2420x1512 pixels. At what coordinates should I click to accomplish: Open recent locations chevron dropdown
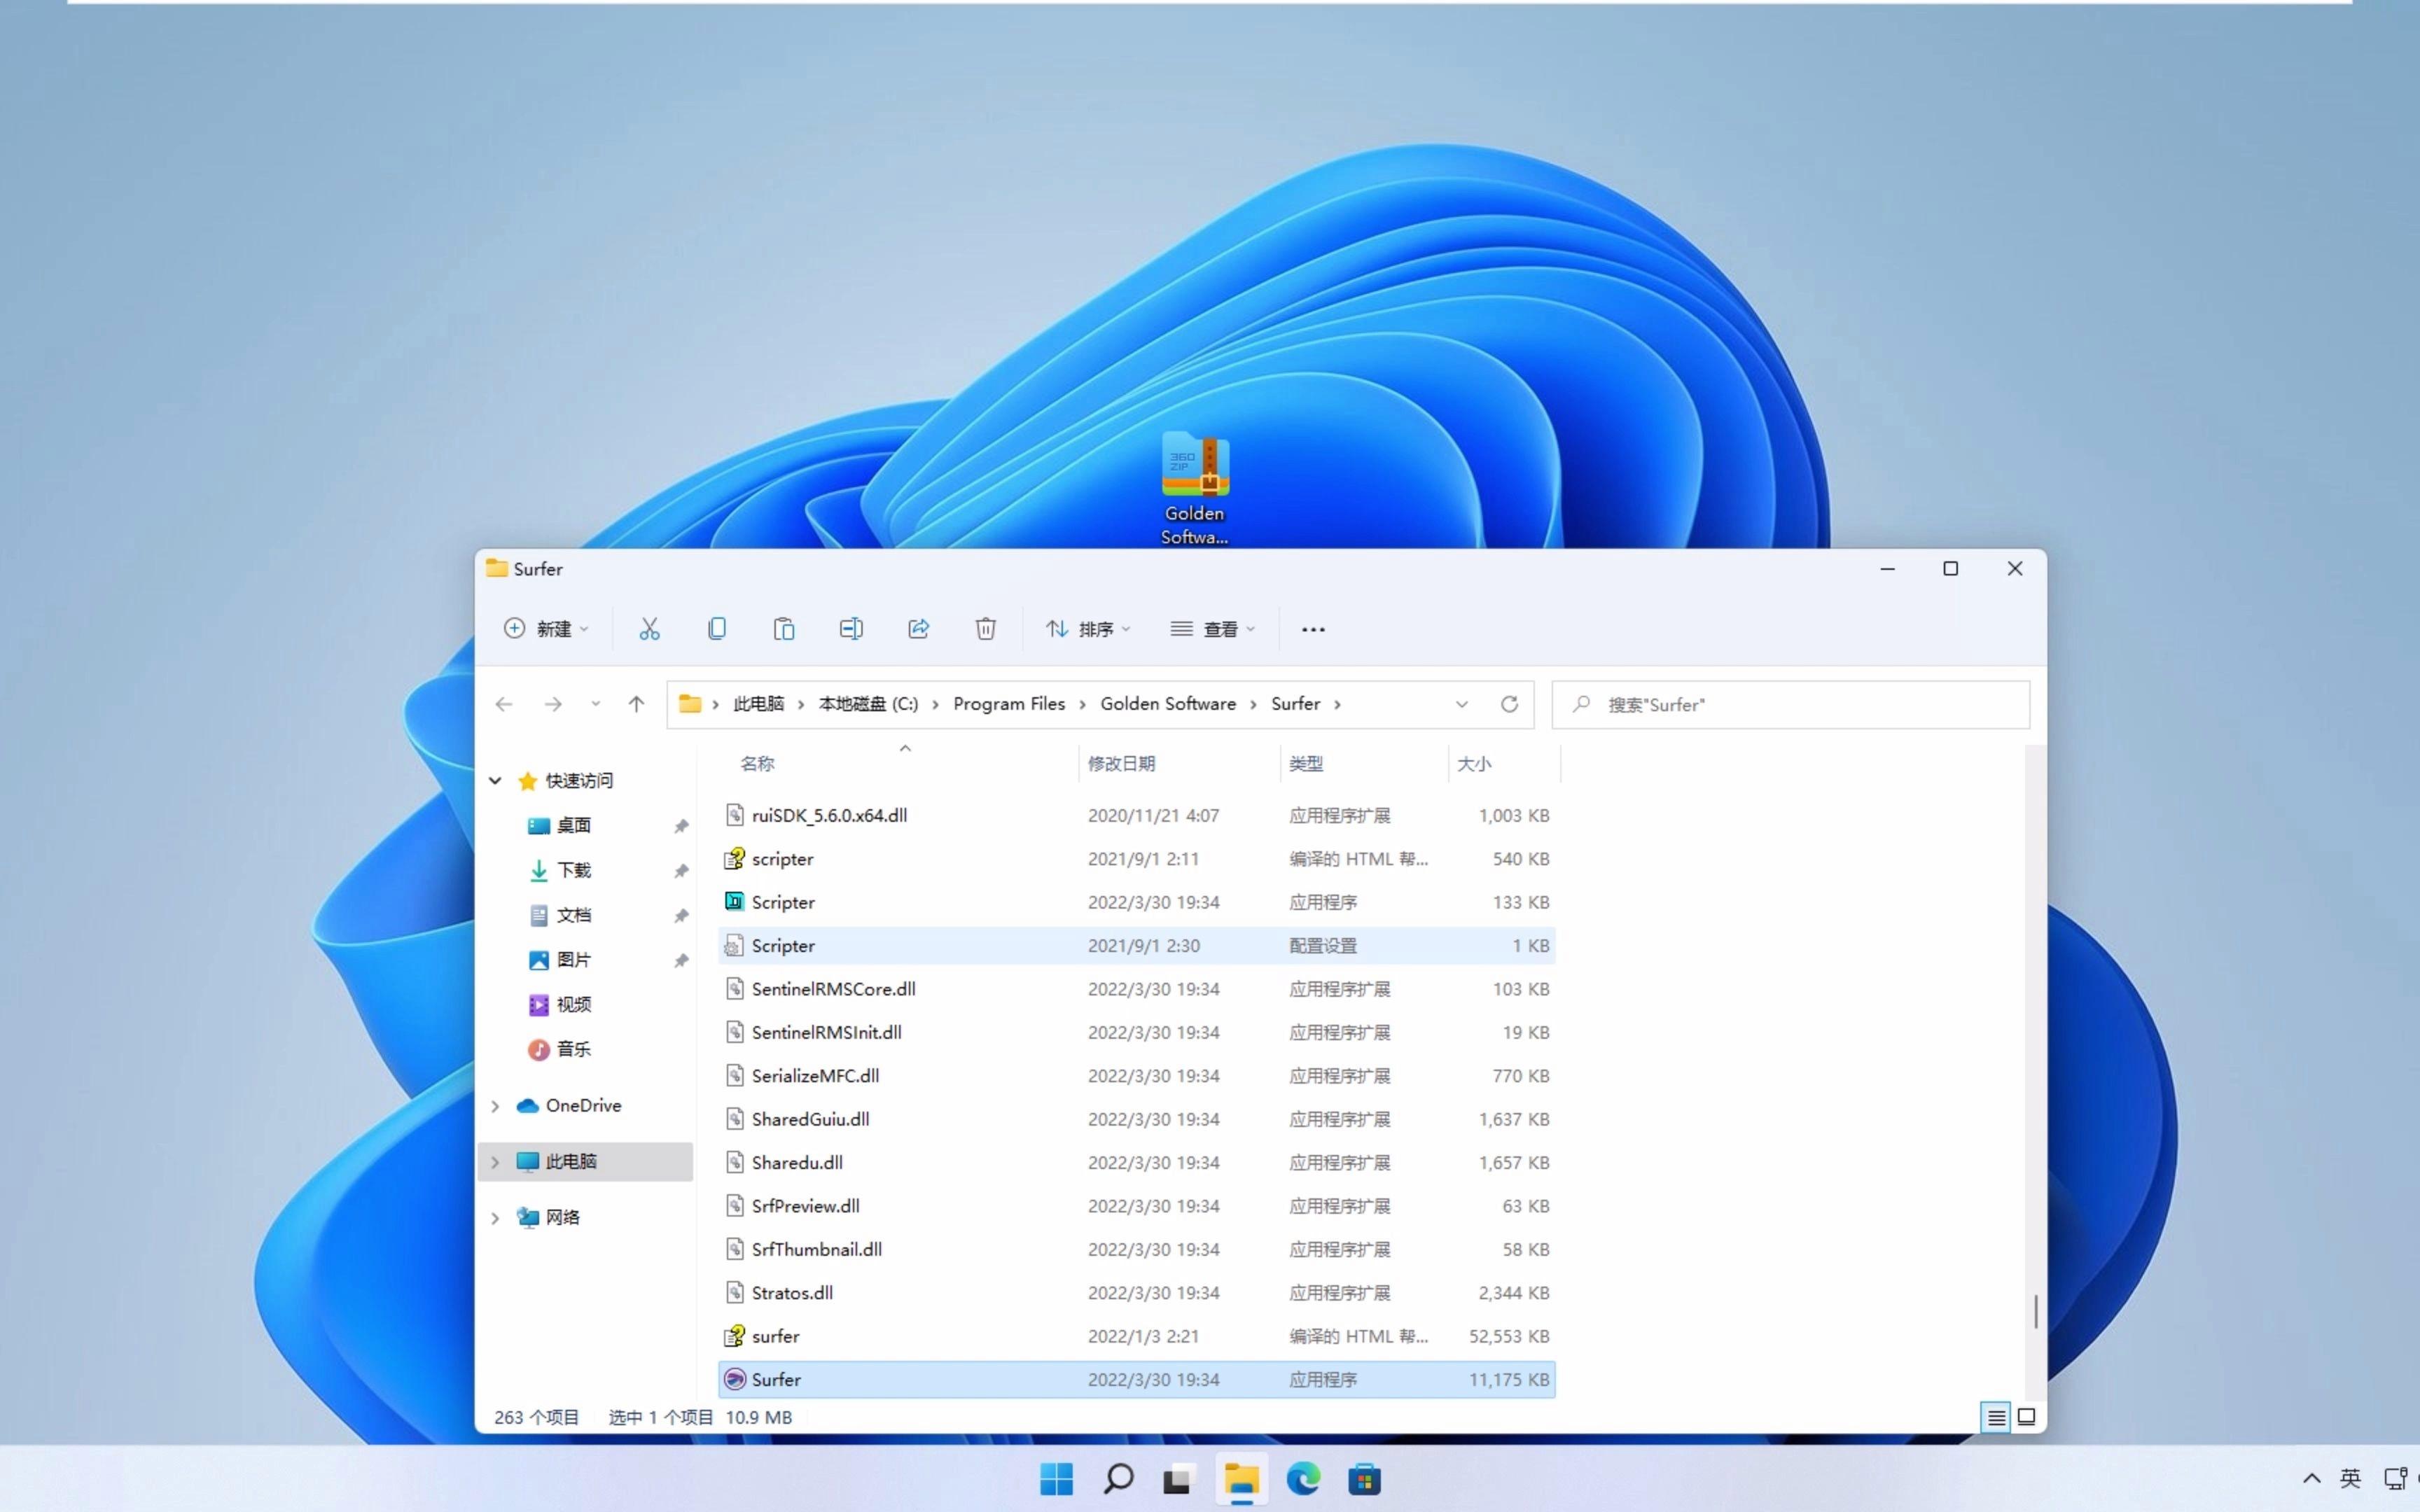(x=596, y=704)
